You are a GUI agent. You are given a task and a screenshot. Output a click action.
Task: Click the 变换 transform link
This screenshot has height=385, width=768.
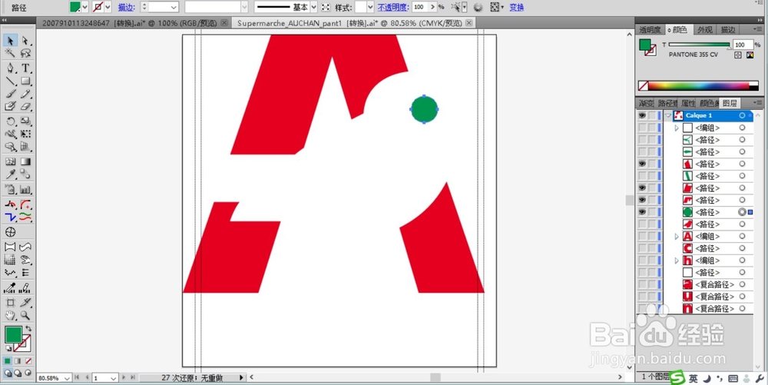pyautogui.click(x=516, y=8)
